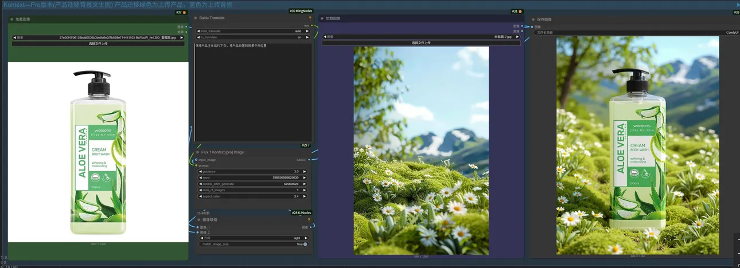Image resolution: width=740 pixels, height=268 pixels.
Task: Open the image file combo in green 加载图像 node
Action: pyautogui.click(x=99, y=37)
